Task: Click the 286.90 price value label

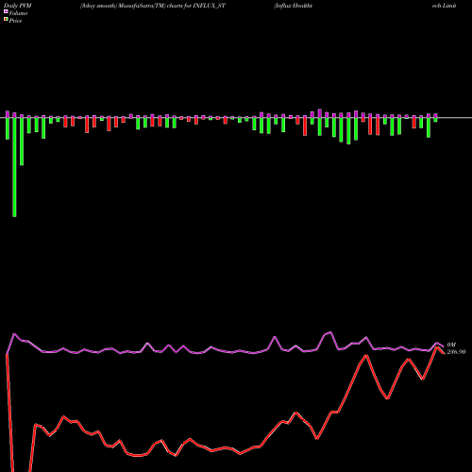Action: (x=456, y=352)
